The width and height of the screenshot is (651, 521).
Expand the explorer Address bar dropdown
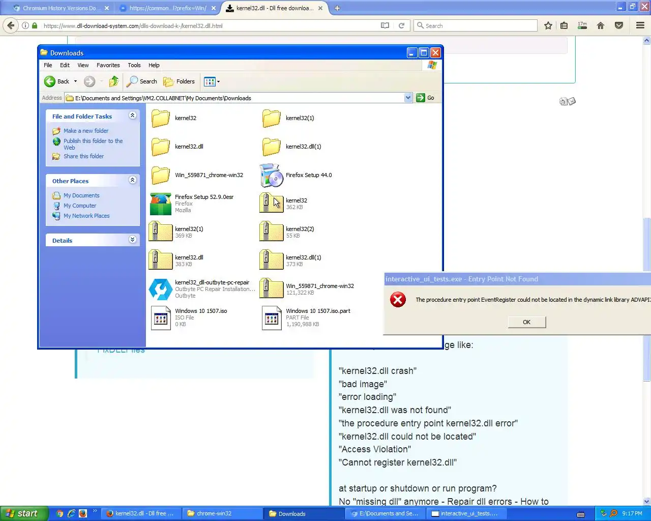[408, 98]
